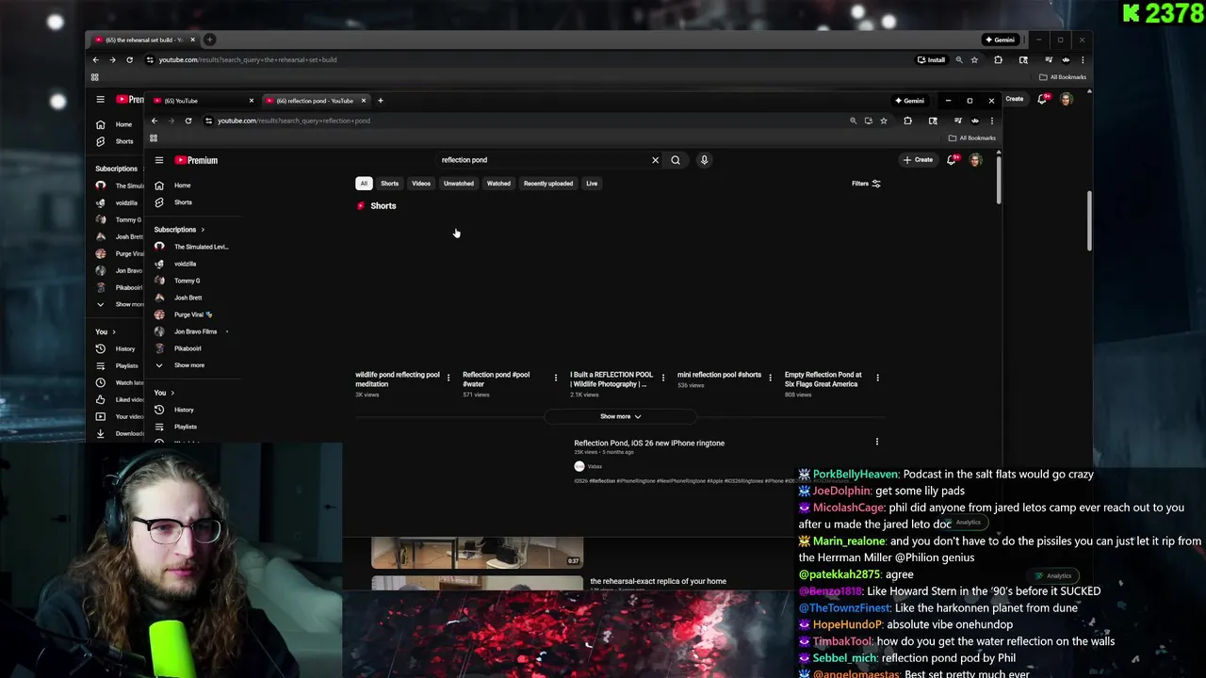Open apps grid icon in front bookmarks bar
Viewport: 1206px width, 678px height.
(154, 138)
